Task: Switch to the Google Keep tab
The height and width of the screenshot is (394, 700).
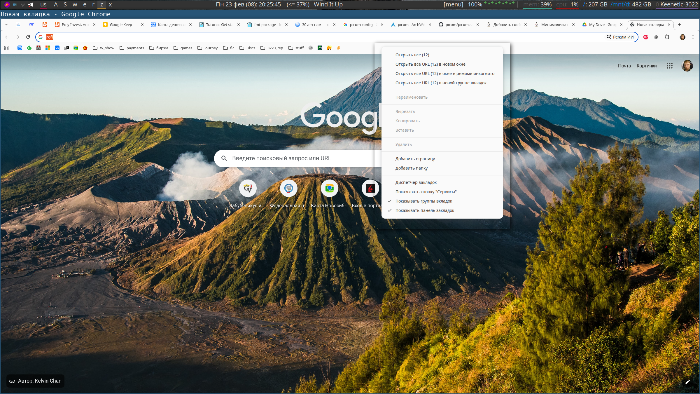Action: [121, 25]
